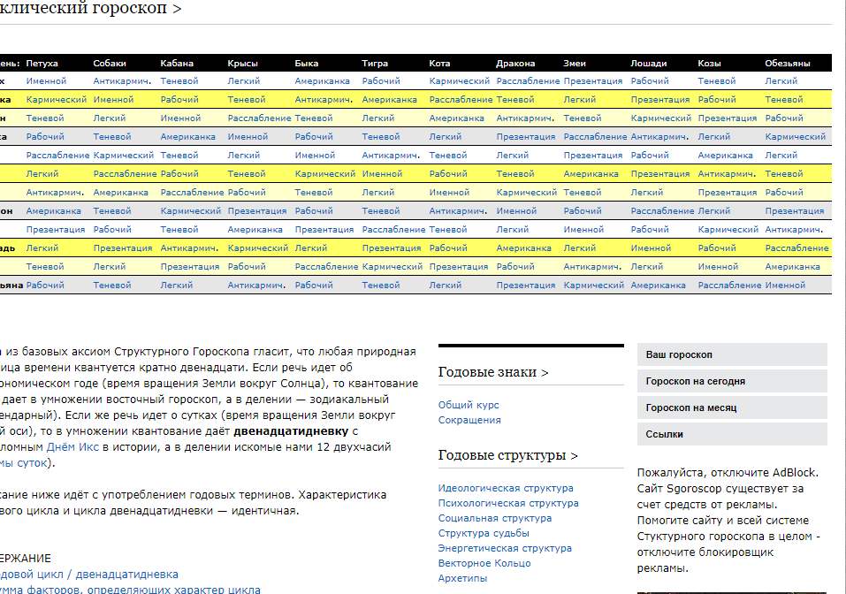Open 'Расслабление' in the Петуха column
Image resolution: width=846 pixels, height=594 pixels.
coord(57,156)
